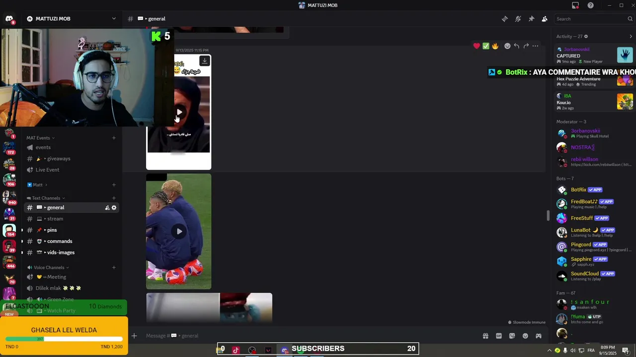The image size is (636, 357).
Task: Open the sticker picker
Action: tap(512, 336)
